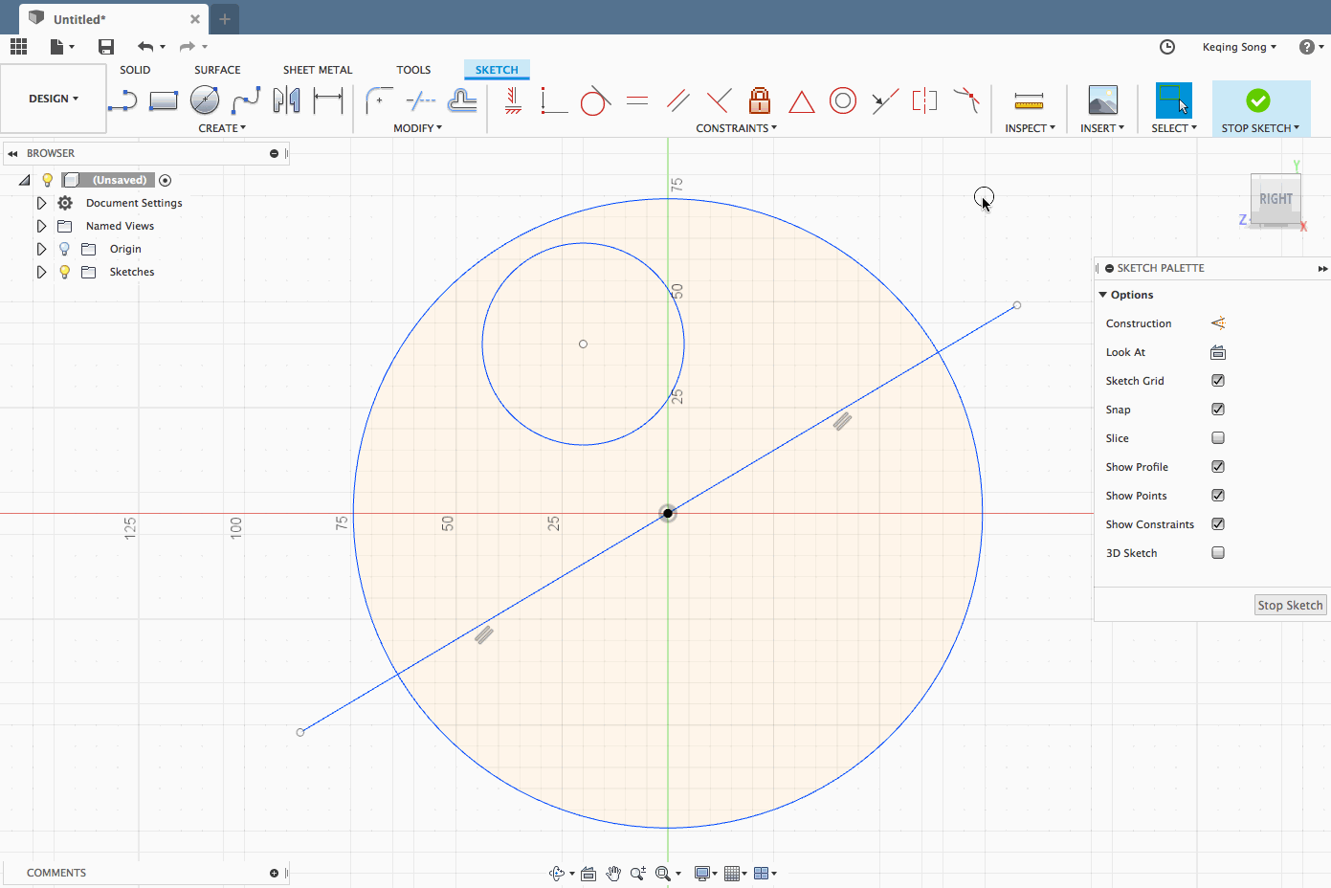Click the Save icon
The height and width of the screenshot is (888, 1331).
point(106,47)
